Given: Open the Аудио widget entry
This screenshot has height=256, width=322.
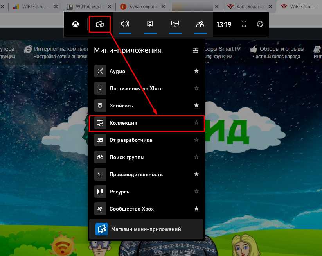Looking at the screenshot, I should pos(146,71).
